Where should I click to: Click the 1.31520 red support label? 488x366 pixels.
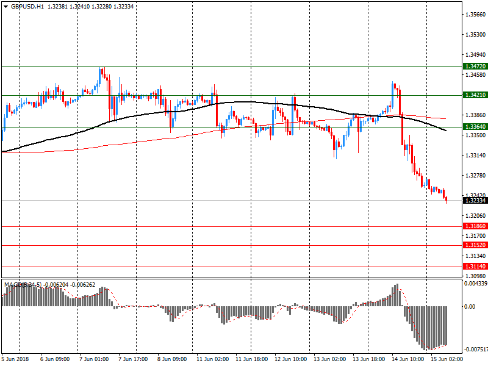pyautogui.click(x=475, y=245)
